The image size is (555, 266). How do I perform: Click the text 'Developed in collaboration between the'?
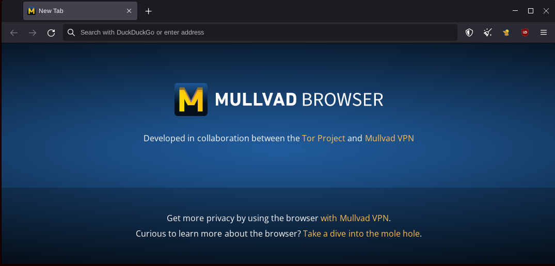click(x=221, y=138)
